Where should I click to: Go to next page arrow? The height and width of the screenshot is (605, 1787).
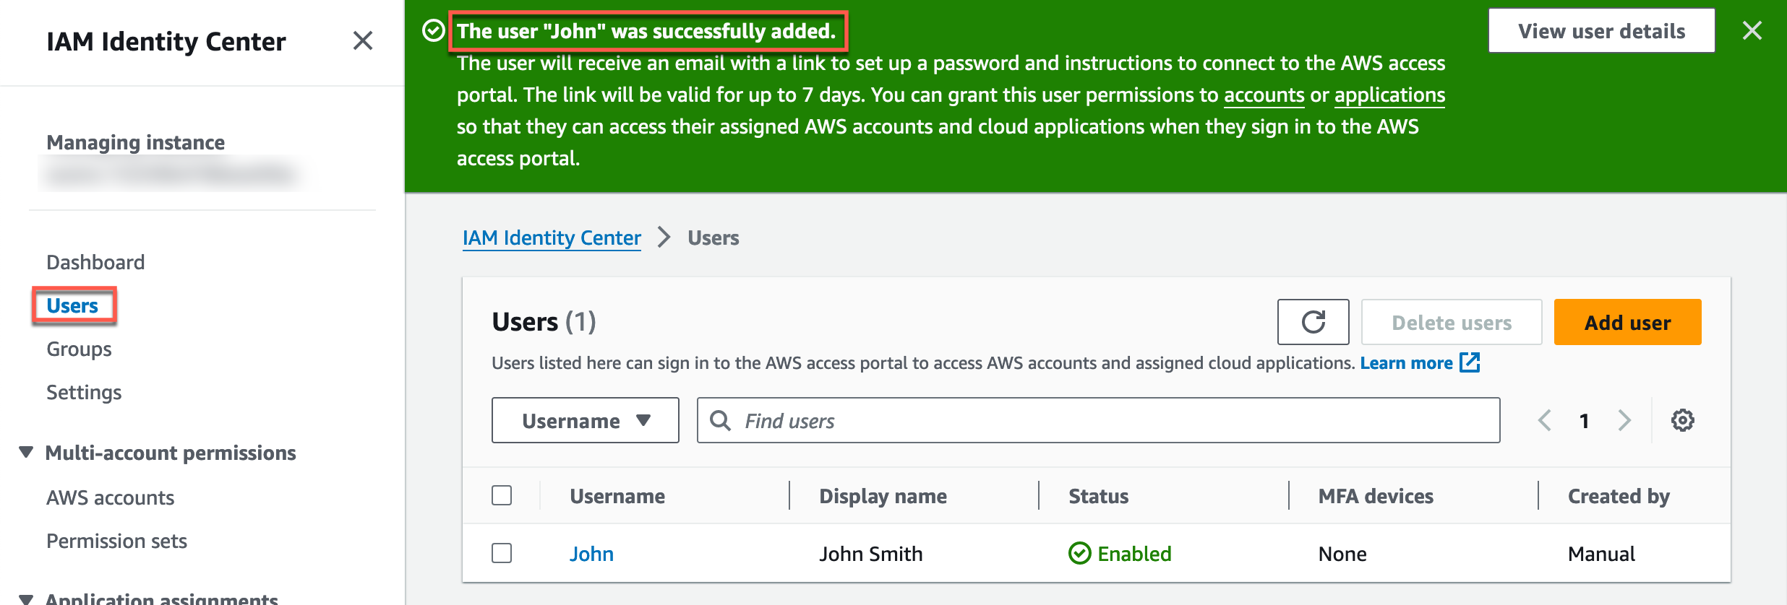click(x=1624, y=420)
